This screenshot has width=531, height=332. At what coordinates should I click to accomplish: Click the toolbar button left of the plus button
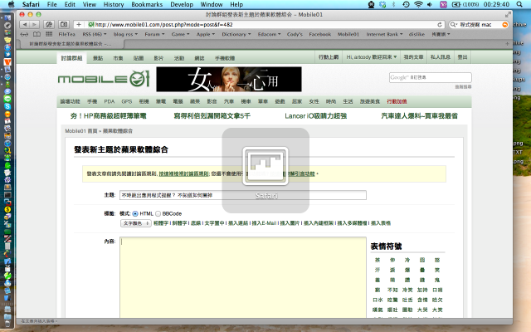coord(64,24)
